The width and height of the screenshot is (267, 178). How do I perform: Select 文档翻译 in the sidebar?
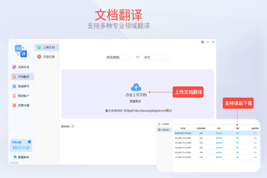pyautogui.click(x=22, y=77)
